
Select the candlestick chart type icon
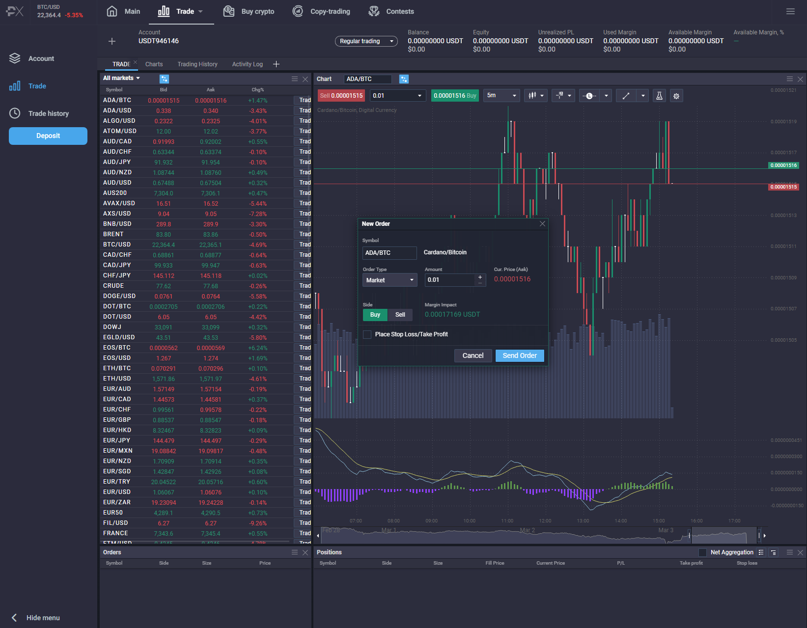point(532,96)
